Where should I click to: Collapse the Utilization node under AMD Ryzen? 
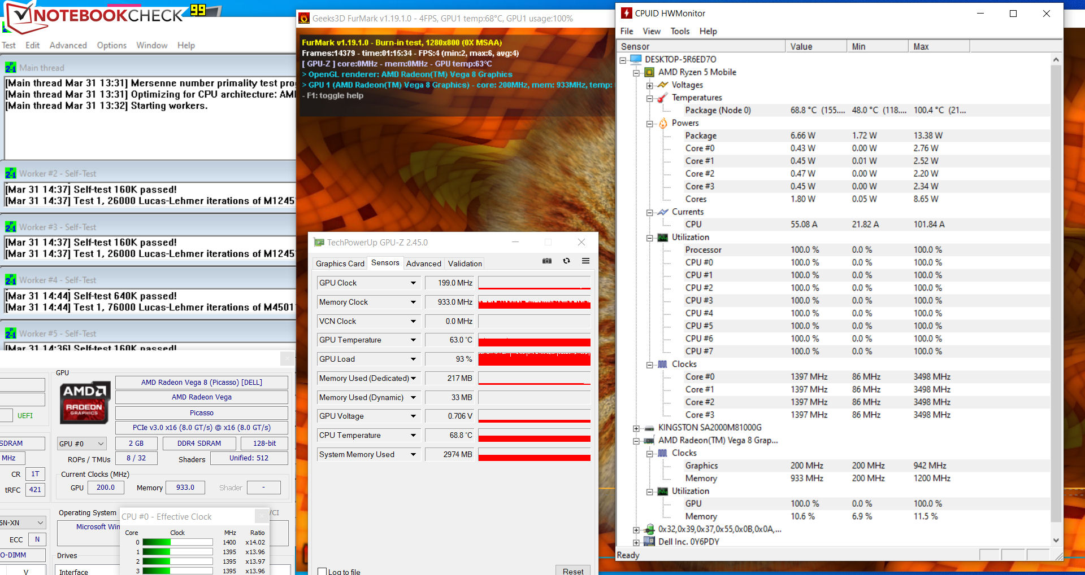(650, 238)
